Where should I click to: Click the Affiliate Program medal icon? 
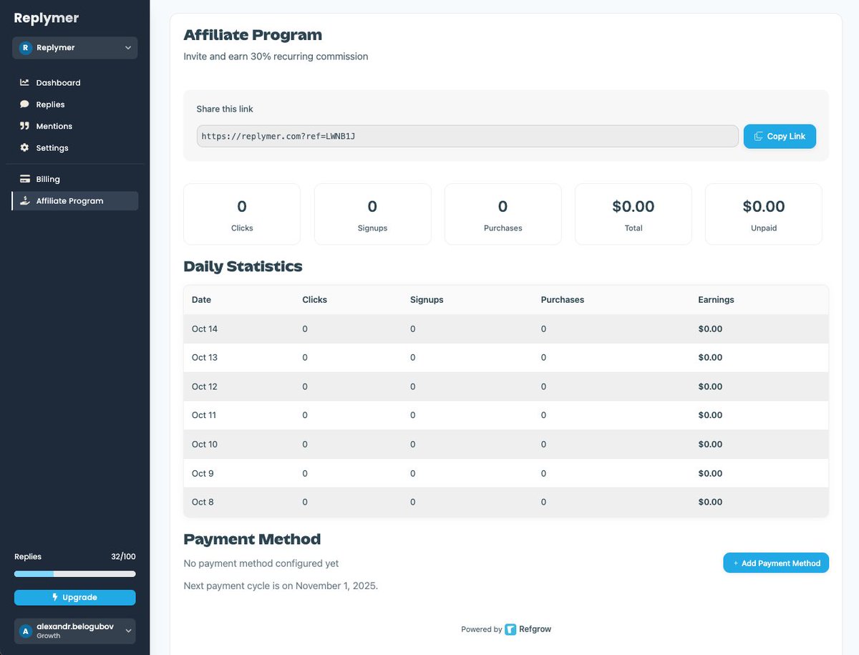(24, 200)
